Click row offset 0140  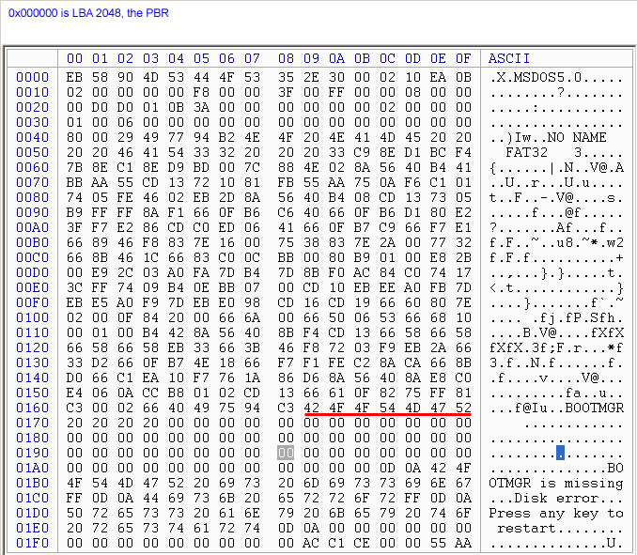tap(32, 378)
